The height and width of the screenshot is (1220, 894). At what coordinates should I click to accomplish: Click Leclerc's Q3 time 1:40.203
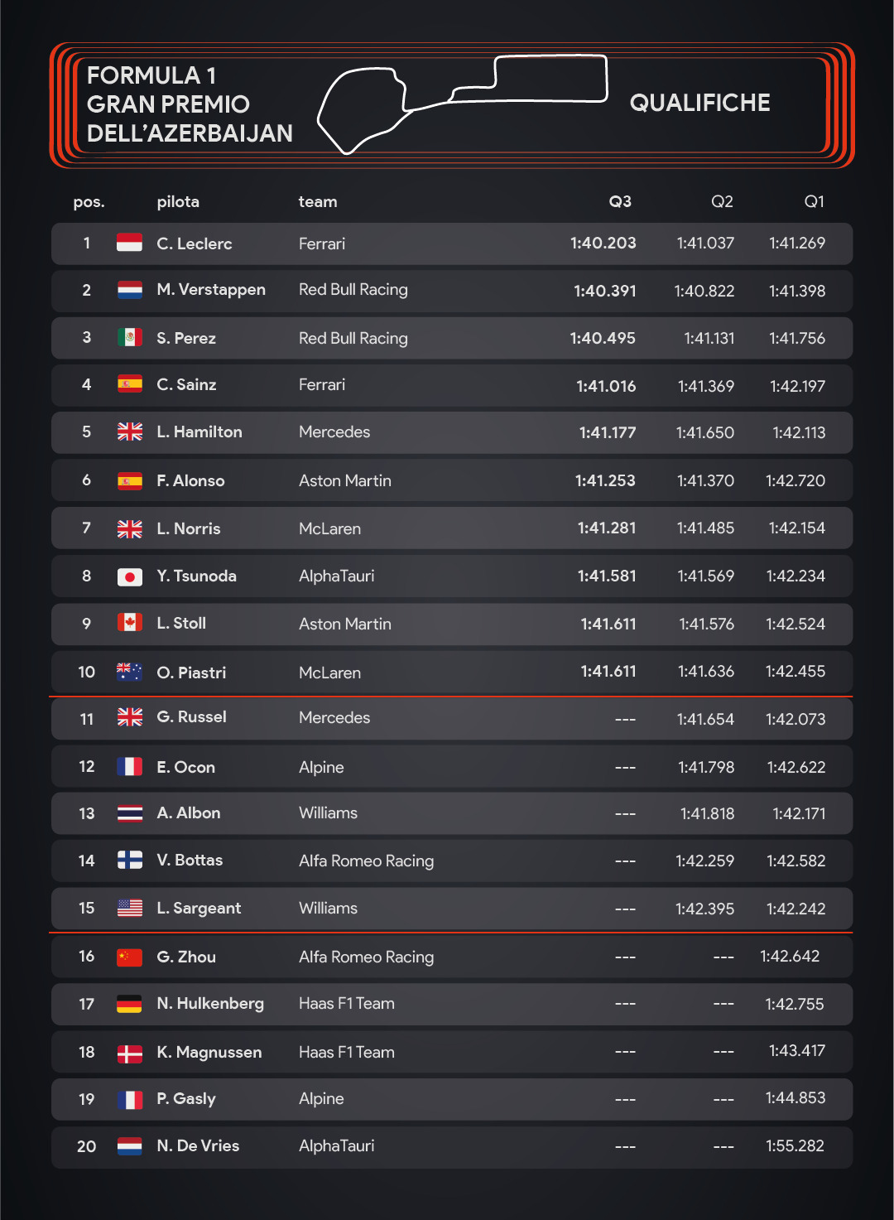pyautogui.click(x=603, y=244)
